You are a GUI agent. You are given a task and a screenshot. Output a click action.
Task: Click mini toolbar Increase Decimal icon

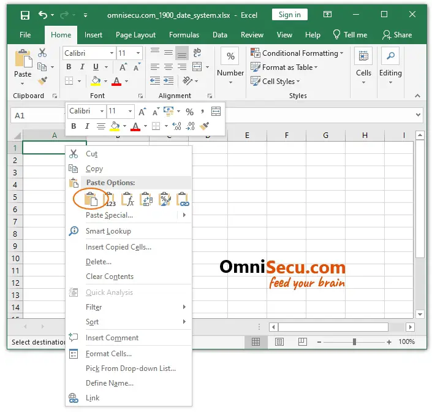pos(176,126)
